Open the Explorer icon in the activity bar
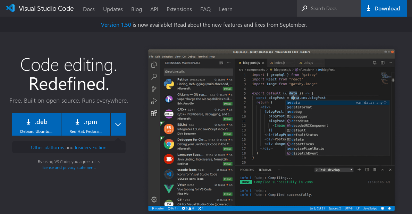 [154, 65]
